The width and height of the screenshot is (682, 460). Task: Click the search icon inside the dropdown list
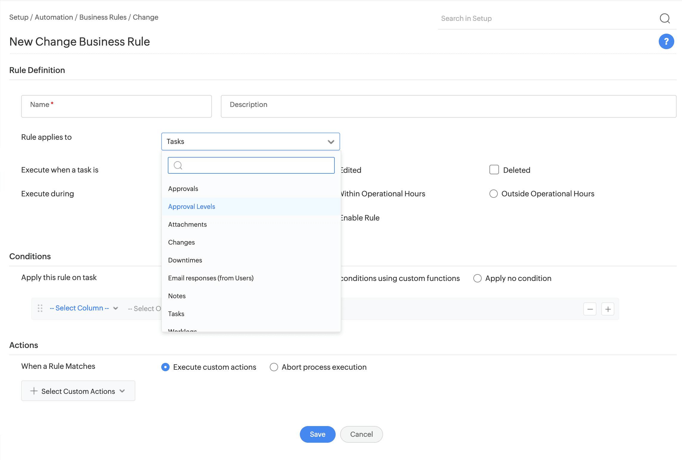point(178,165)
